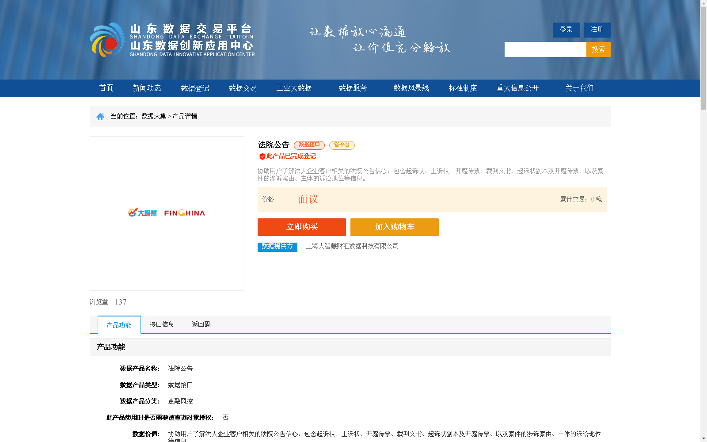Click the 登录 login button
This screenshot has width=707, height=442.
(x=566, y=30)
